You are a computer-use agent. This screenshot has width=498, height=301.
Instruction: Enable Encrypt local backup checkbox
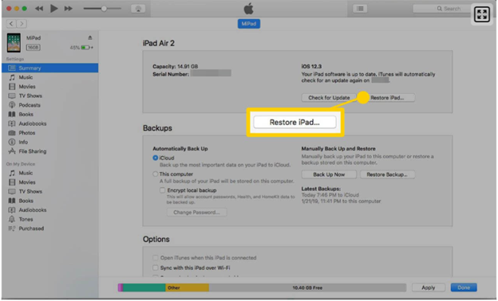coord(162,190)
